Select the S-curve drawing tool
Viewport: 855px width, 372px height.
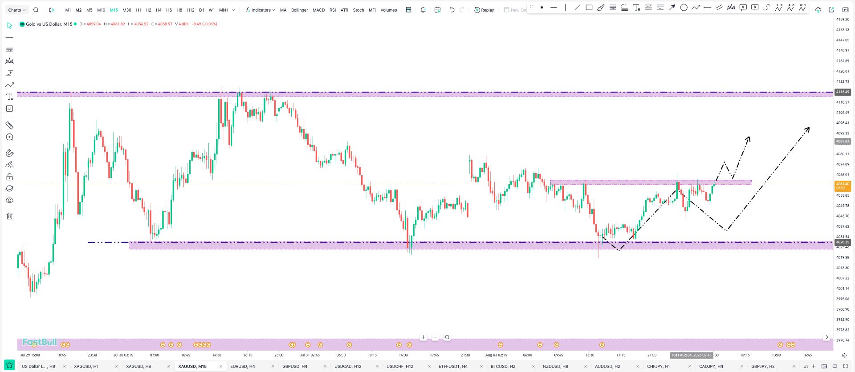click(766, 8)
